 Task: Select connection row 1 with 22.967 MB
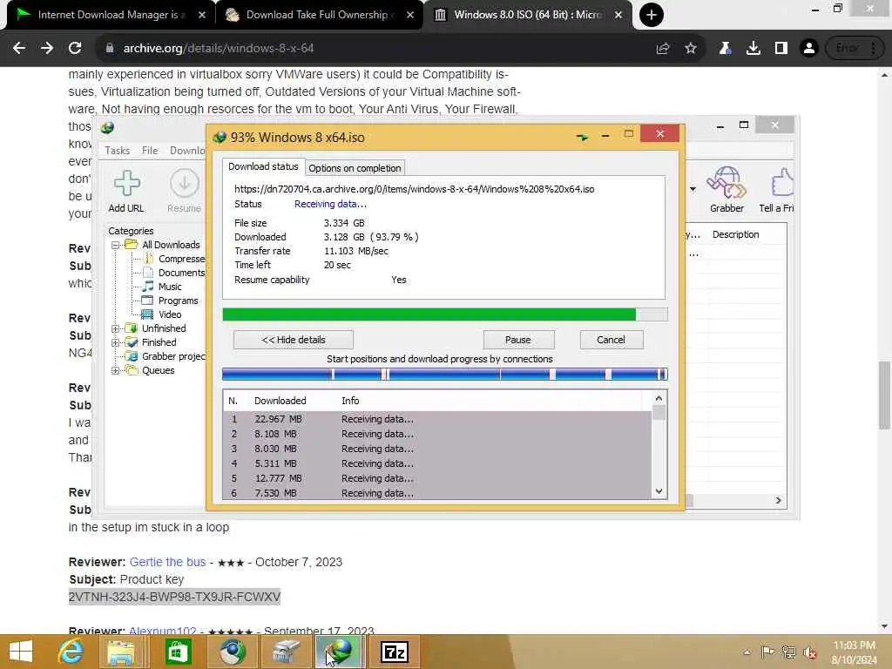click(437, 419)
